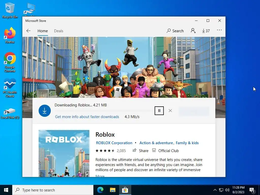
Task: Open the notification center icon
Action: [252, 190]
